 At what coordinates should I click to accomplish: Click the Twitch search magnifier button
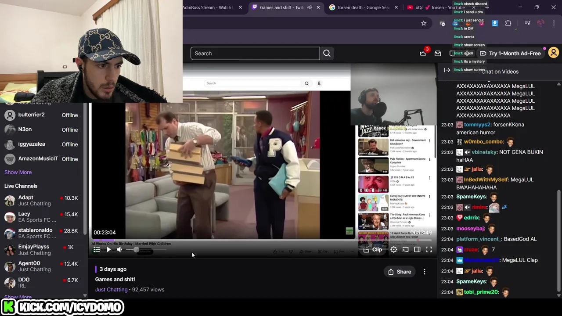click(327, 54)
